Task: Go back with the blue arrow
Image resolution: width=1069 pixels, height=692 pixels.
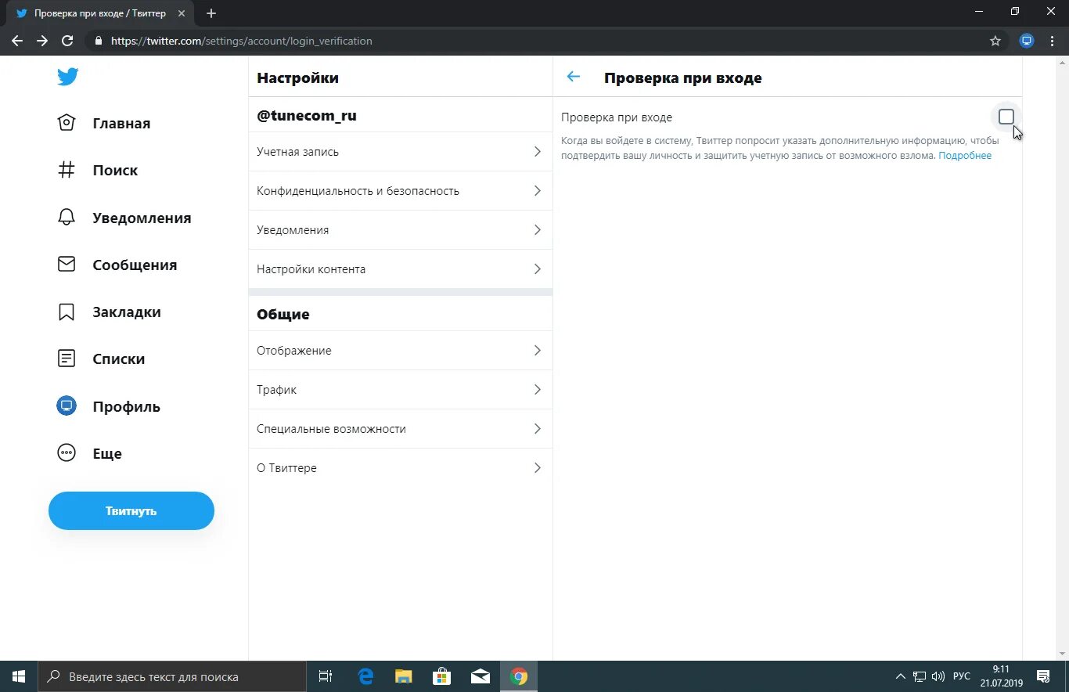Action: coord(574,77)
